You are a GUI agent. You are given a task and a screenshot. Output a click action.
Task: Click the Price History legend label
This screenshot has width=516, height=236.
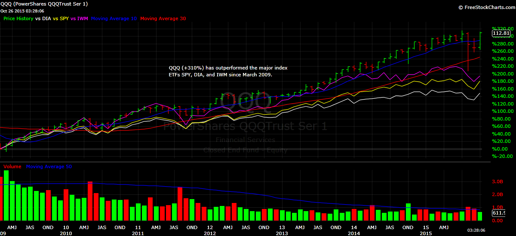[x=18, y=19]
